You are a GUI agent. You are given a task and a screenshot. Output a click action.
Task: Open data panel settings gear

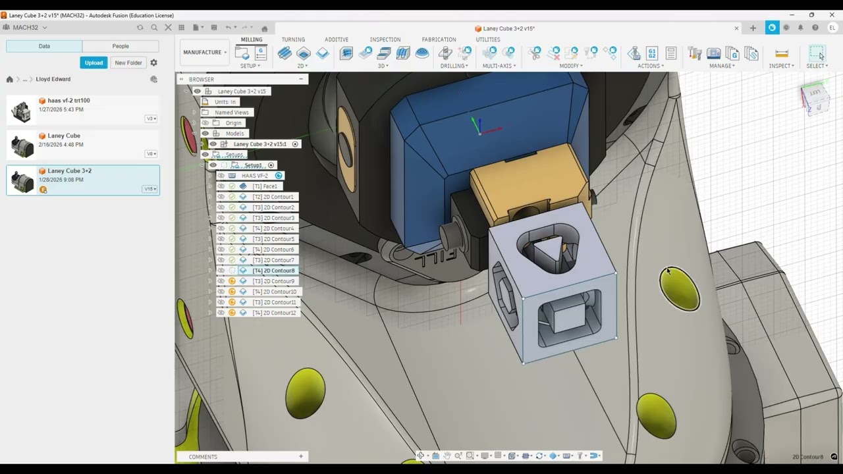[x=153, y=63]
